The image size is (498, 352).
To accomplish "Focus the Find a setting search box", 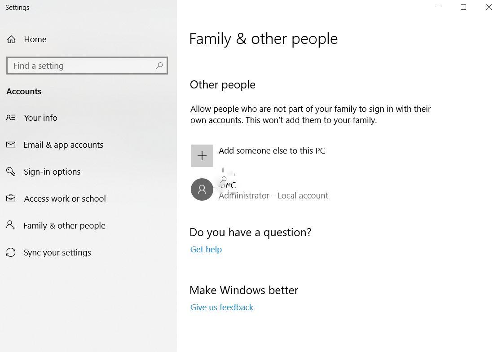I will tap(87, 66).
